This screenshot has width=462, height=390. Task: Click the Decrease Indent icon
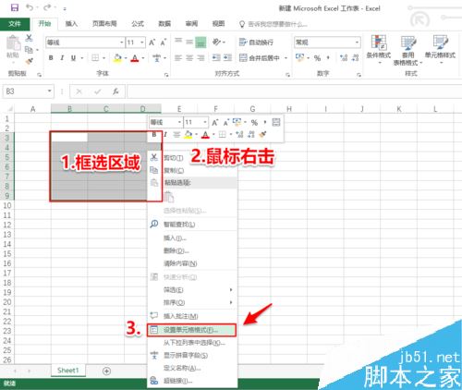coord(216,57)
